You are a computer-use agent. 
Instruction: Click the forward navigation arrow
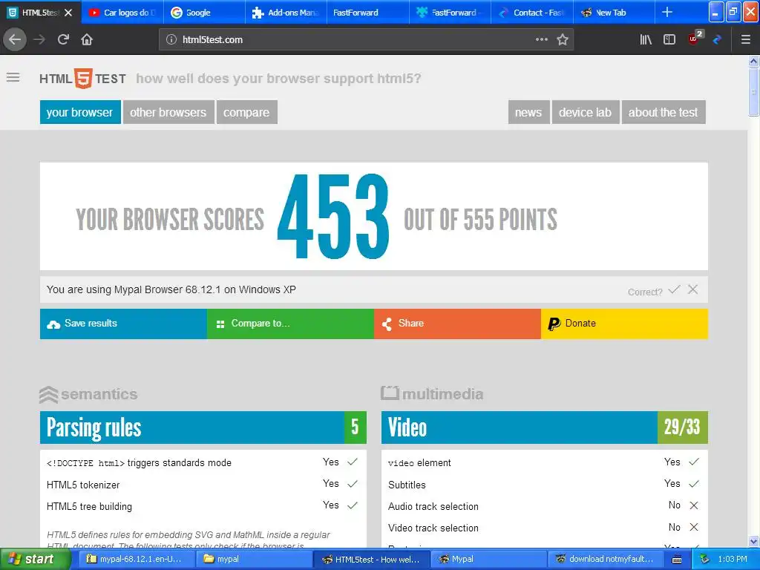(x=40, y=39)
